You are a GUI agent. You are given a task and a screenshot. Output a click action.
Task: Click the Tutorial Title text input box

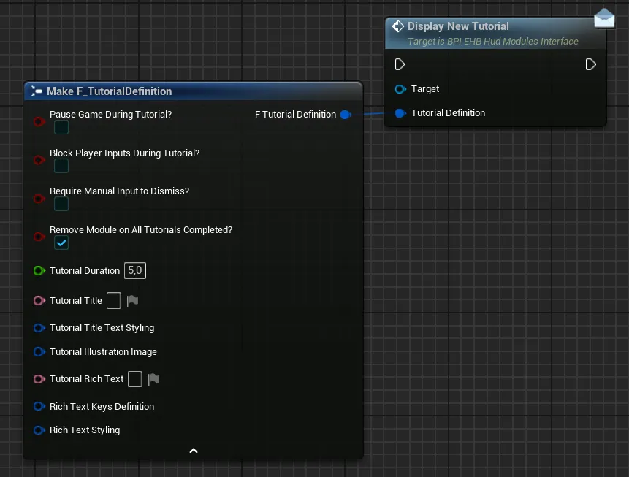click(x=114, y=300)
